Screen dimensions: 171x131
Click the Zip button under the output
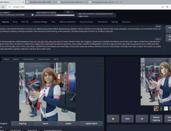tap(142, 119)
